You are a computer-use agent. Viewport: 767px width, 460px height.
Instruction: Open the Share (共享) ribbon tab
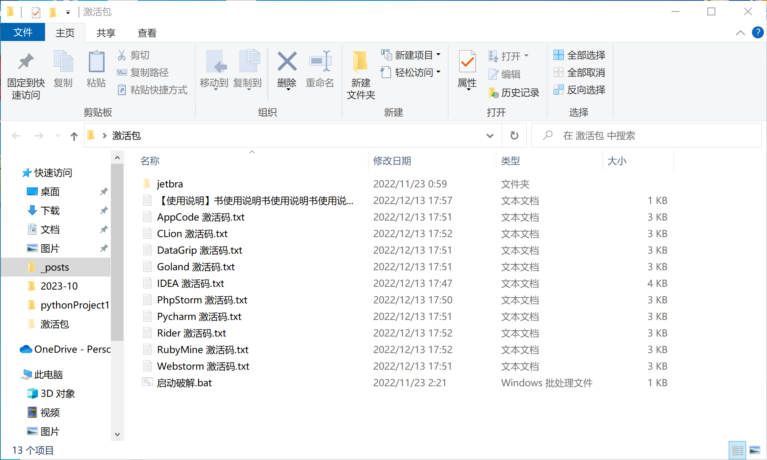[x=106, y=33]
